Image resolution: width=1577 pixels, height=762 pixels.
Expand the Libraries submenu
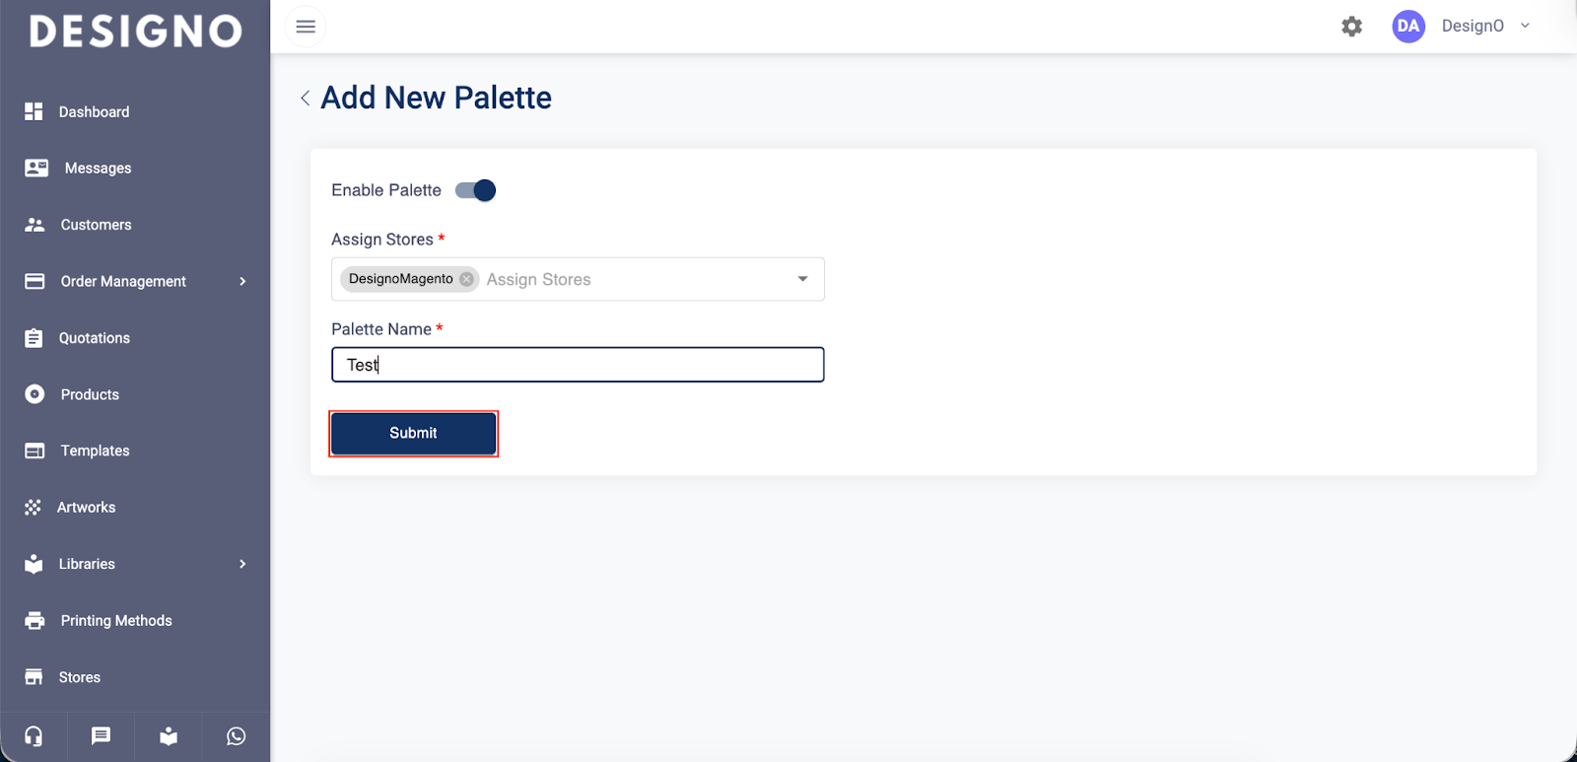(242, 564)
